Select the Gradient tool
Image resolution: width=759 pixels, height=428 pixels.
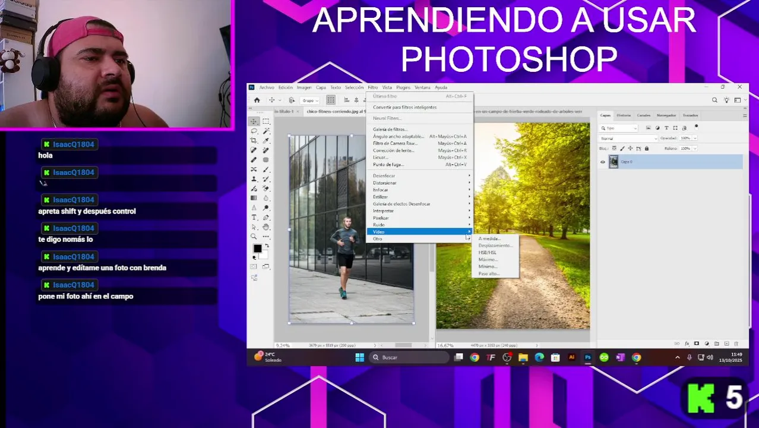(254, 197)
